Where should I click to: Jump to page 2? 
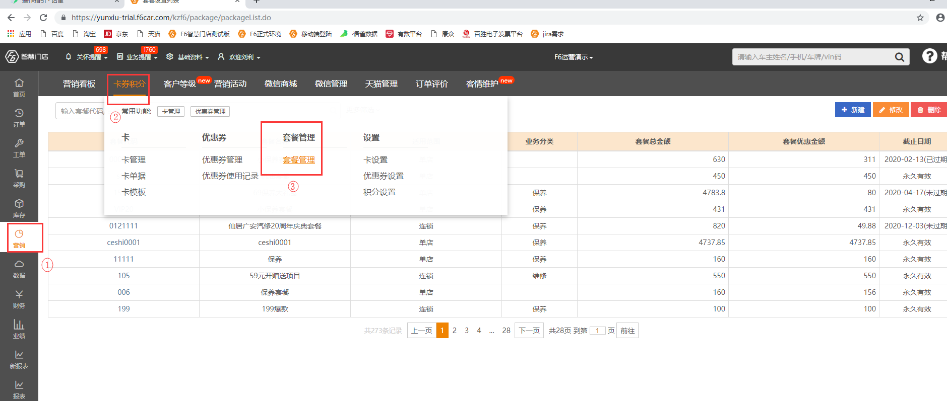pyautogui.click(x=455, y=331)
